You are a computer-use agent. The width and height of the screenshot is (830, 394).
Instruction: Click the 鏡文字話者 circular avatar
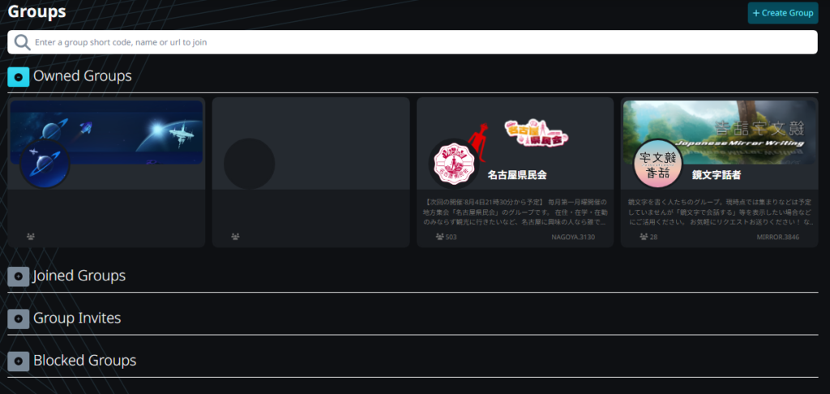click(658, 164)
